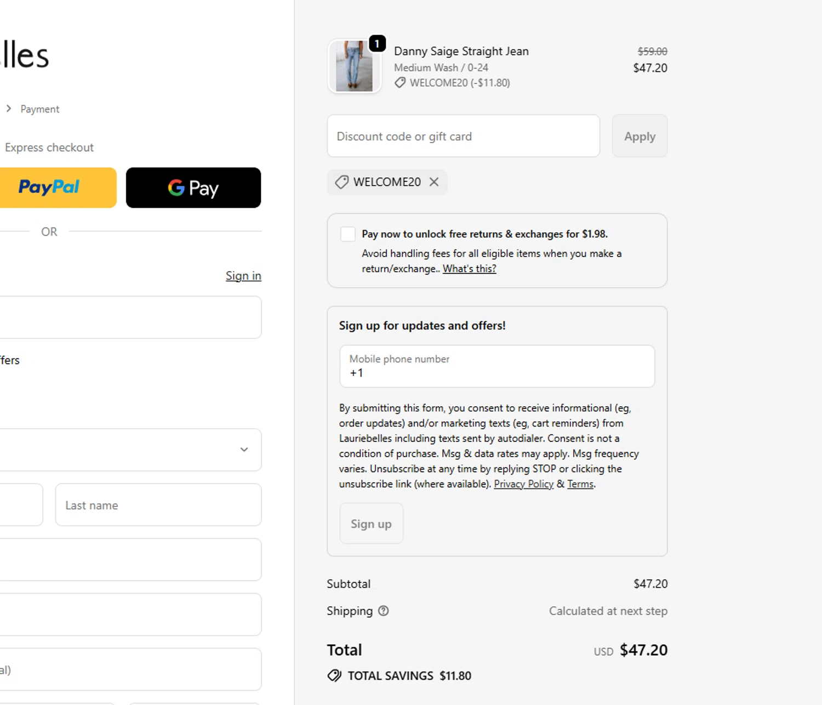Viewport: 822px width, 705px height.
Task: Open the Payment breadcrumb step
Action: point(39,109)
